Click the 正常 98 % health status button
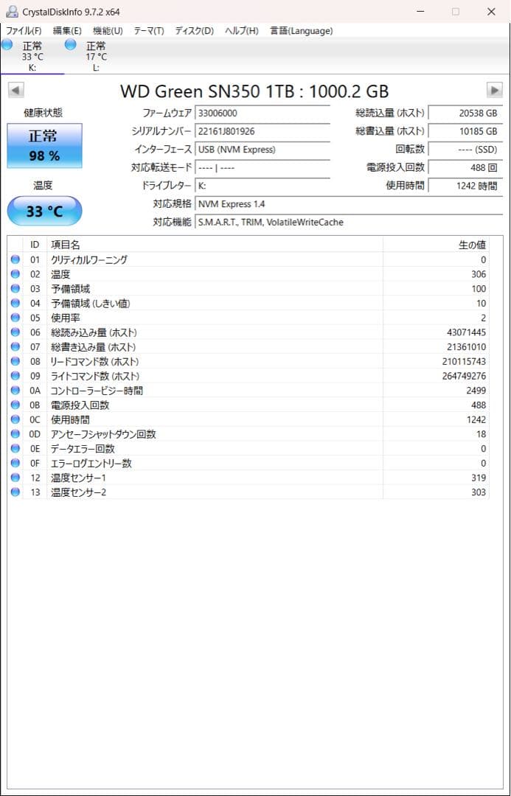 click(44, 146)
